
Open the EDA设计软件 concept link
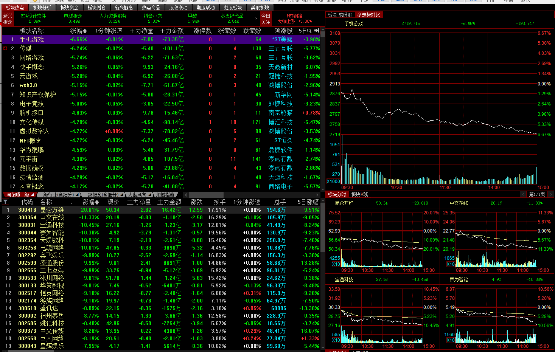pos(34,16)
